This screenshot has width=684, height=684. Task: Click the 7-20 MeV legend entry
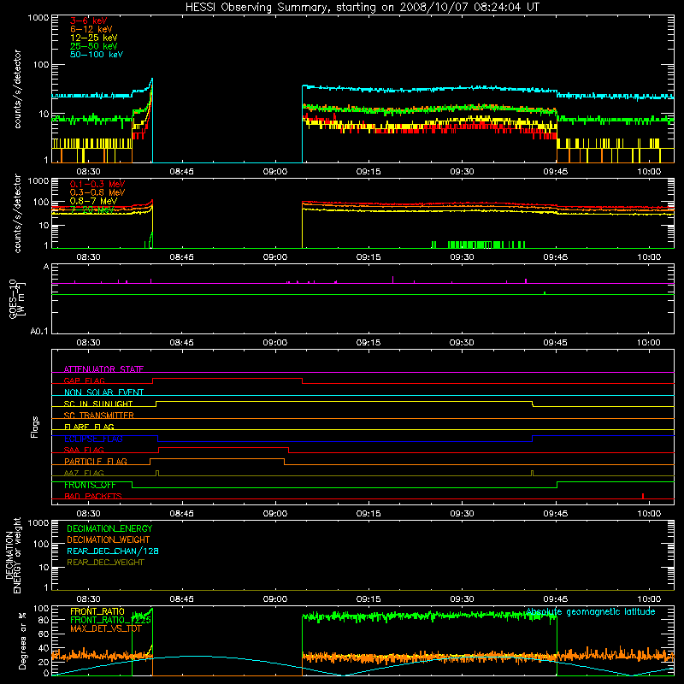click(x=92, y=209)
